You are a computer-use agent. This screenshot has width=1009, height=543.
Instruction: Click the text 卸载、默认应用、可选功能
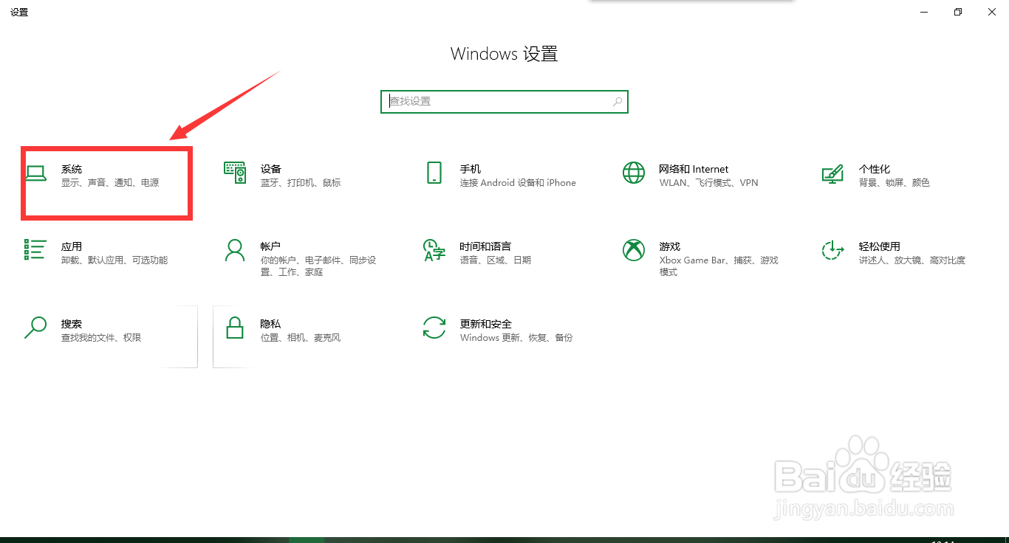pyautogui.click(x=114, y=260)
